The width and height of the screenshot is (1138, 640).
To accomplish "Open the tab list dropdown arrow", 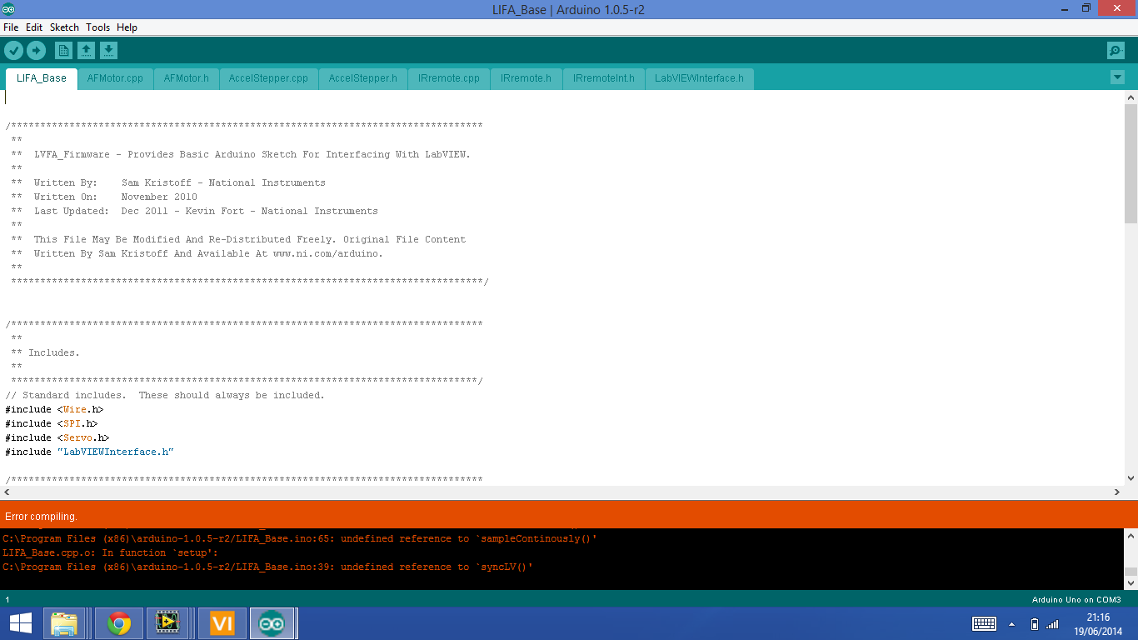I will [1117, 77].
